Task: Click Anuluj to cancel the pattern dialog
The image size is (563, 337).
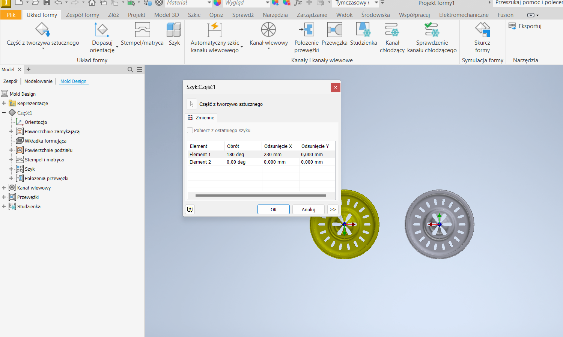Action: pos(308,209)
